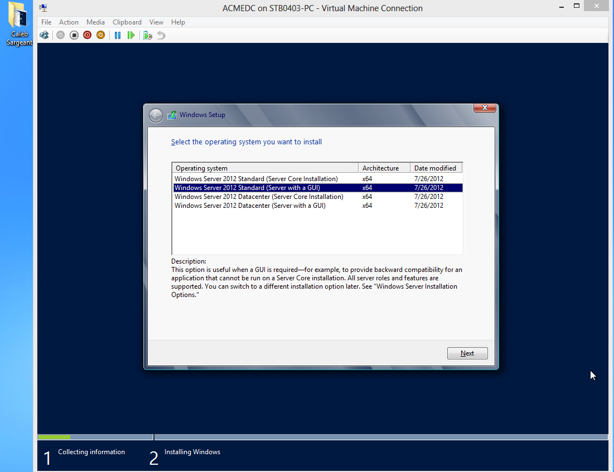
Task: Select Standard (Server with a GUI) row
Action: (317, 188)
